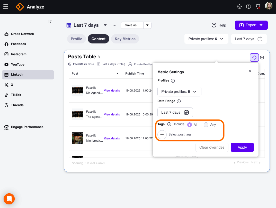This screenshot has height=208, width=276.
Task: Collapse the sidebar with arrow icon
Action: 50,22
